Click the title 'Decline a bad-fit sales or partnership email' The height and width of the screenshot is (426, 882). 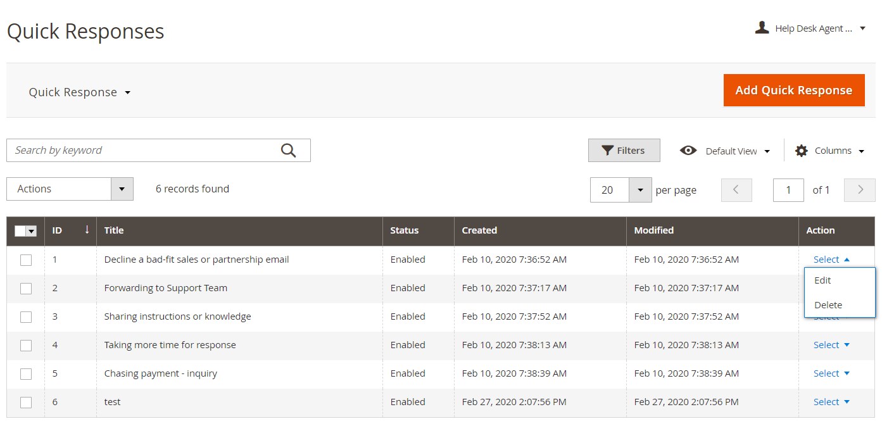[x=196, y=260]
